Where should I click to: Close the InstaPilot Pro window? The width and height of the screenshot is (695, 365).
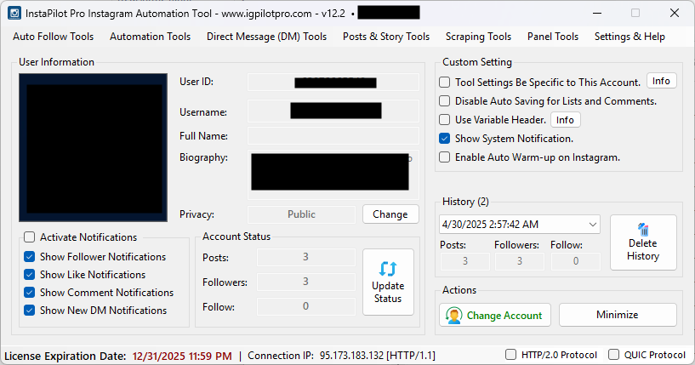coord(675,13)
